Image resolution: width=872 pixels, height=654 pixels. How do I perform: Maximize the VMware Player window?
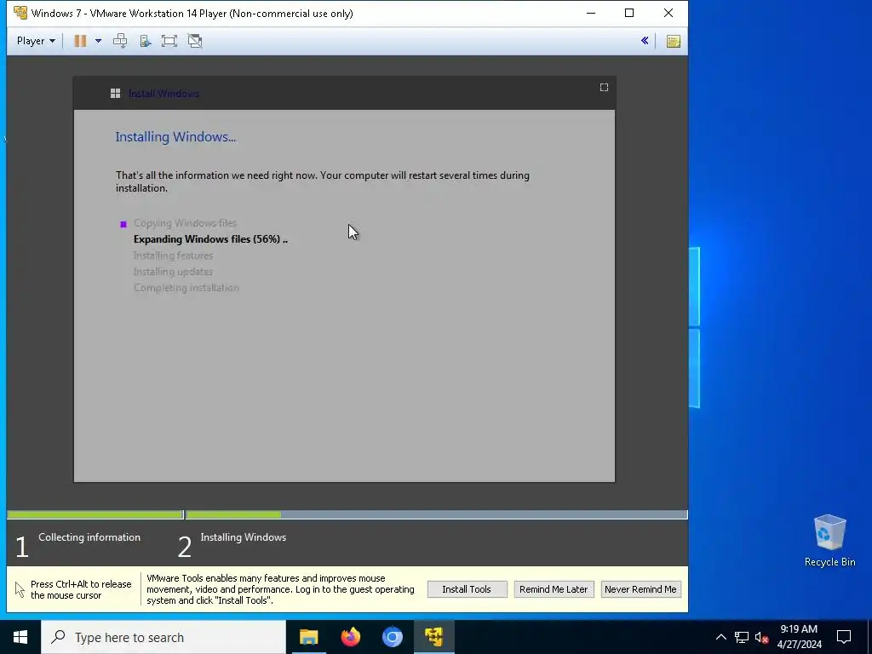click(x=629, y=13)
